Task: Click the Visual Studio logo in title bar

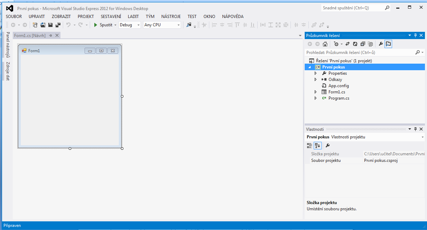Action: tap(10, 8)
